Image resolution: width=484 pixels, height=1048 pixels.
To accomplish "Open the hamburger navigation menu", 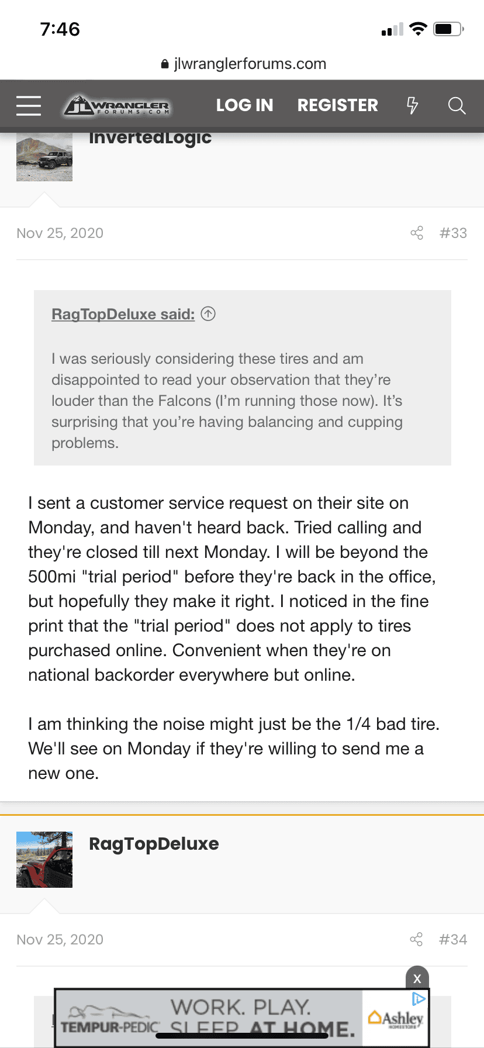I will (x=29, y=106).
